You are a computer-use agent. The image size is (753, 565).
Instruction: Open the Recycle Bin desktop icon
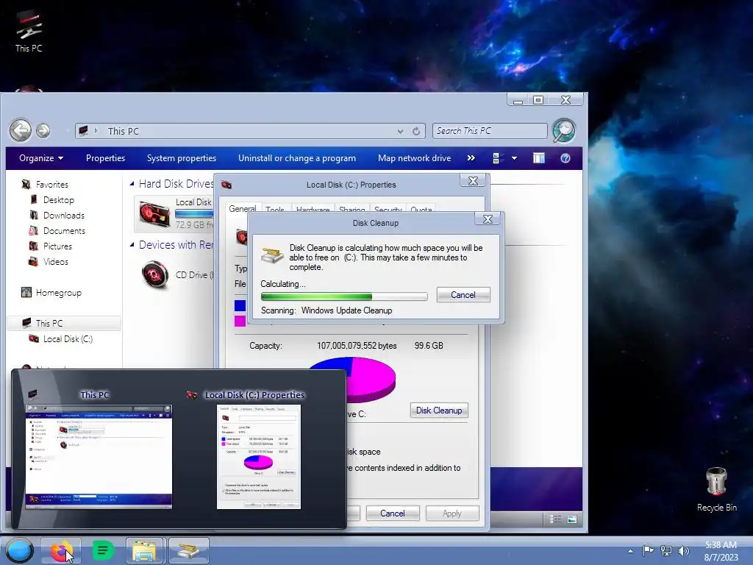click(x=716, y=489)
